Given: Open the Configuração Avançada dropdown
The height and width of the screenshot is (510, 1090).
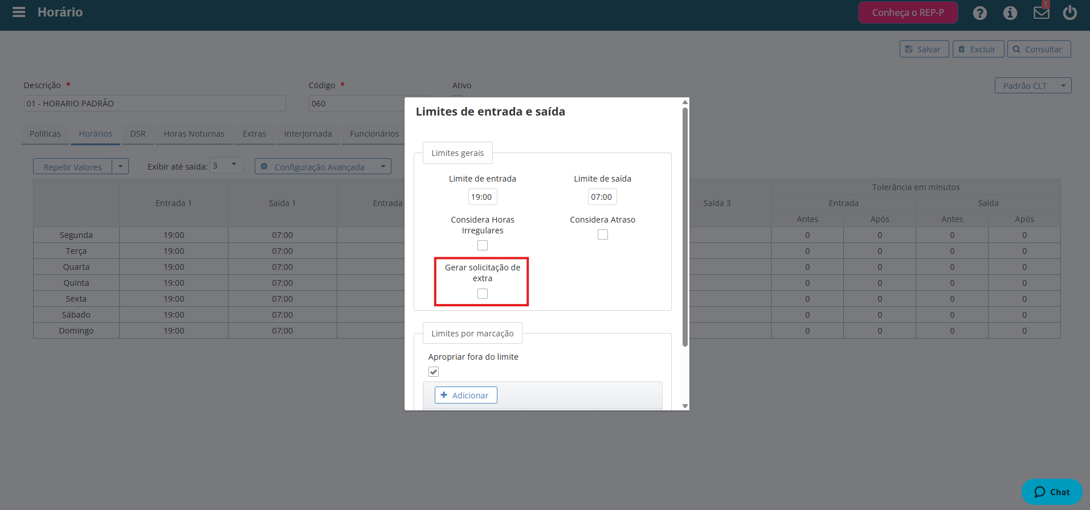Looking at the screenshot, I should 323,167.
